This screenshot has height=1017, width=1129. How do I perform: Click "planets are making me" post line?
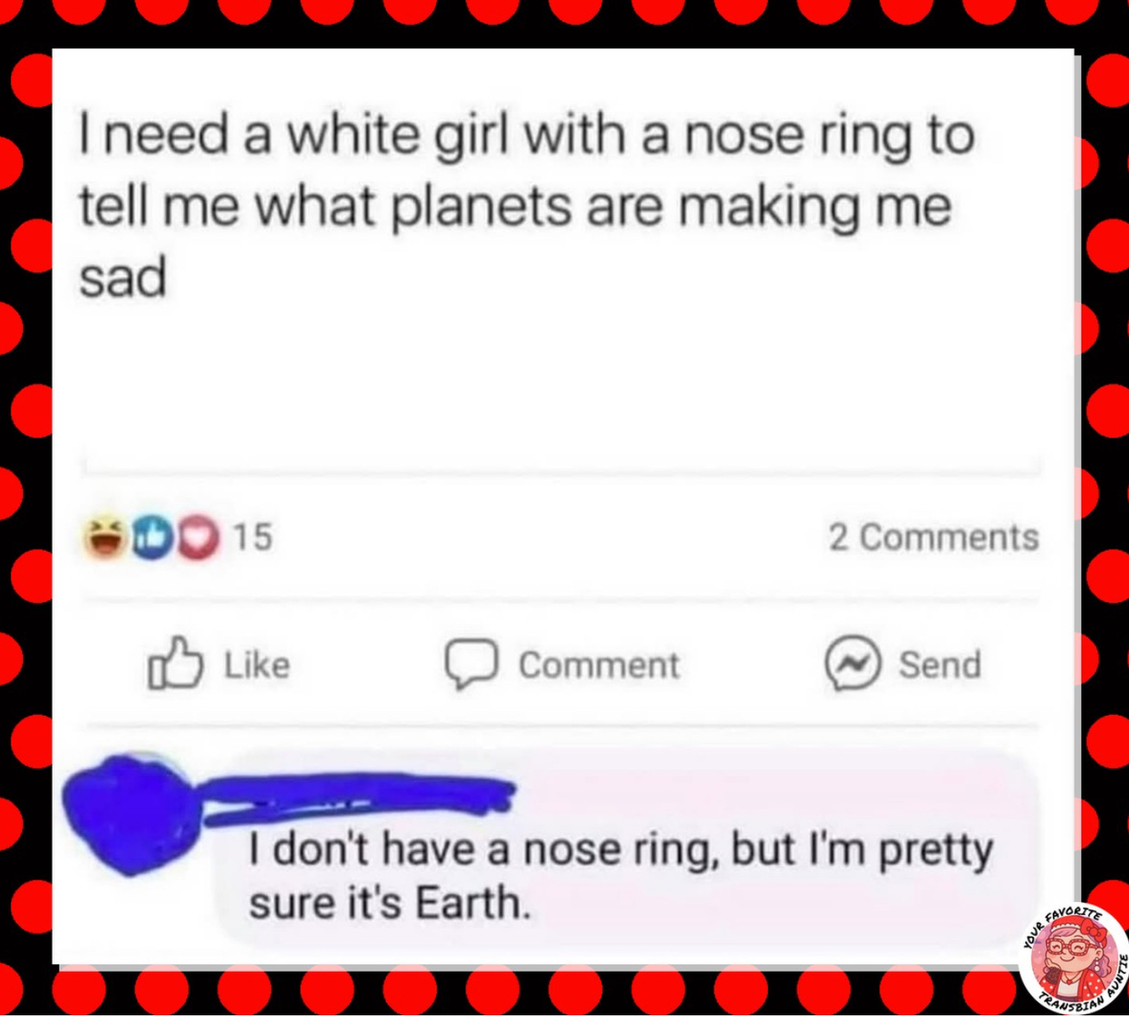(x=670, y=208)
